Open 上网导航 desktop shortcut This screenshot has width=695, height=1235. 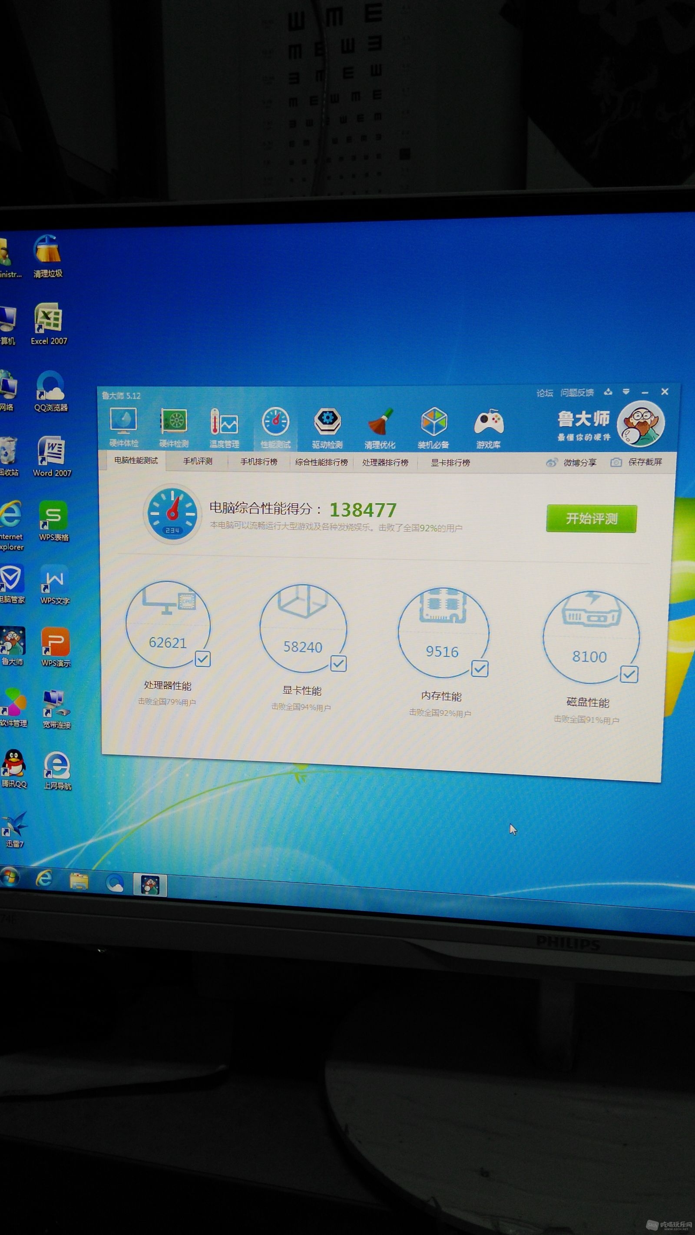[57, 771]
